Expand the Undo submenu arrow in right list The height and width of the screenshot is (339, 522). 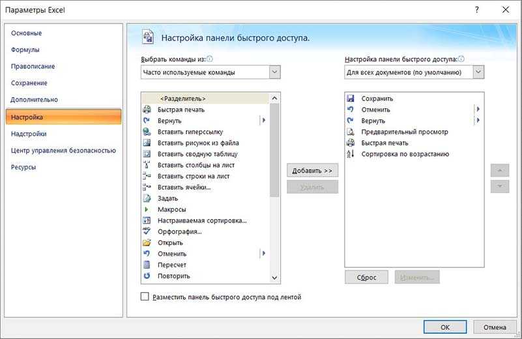[478, 110]
